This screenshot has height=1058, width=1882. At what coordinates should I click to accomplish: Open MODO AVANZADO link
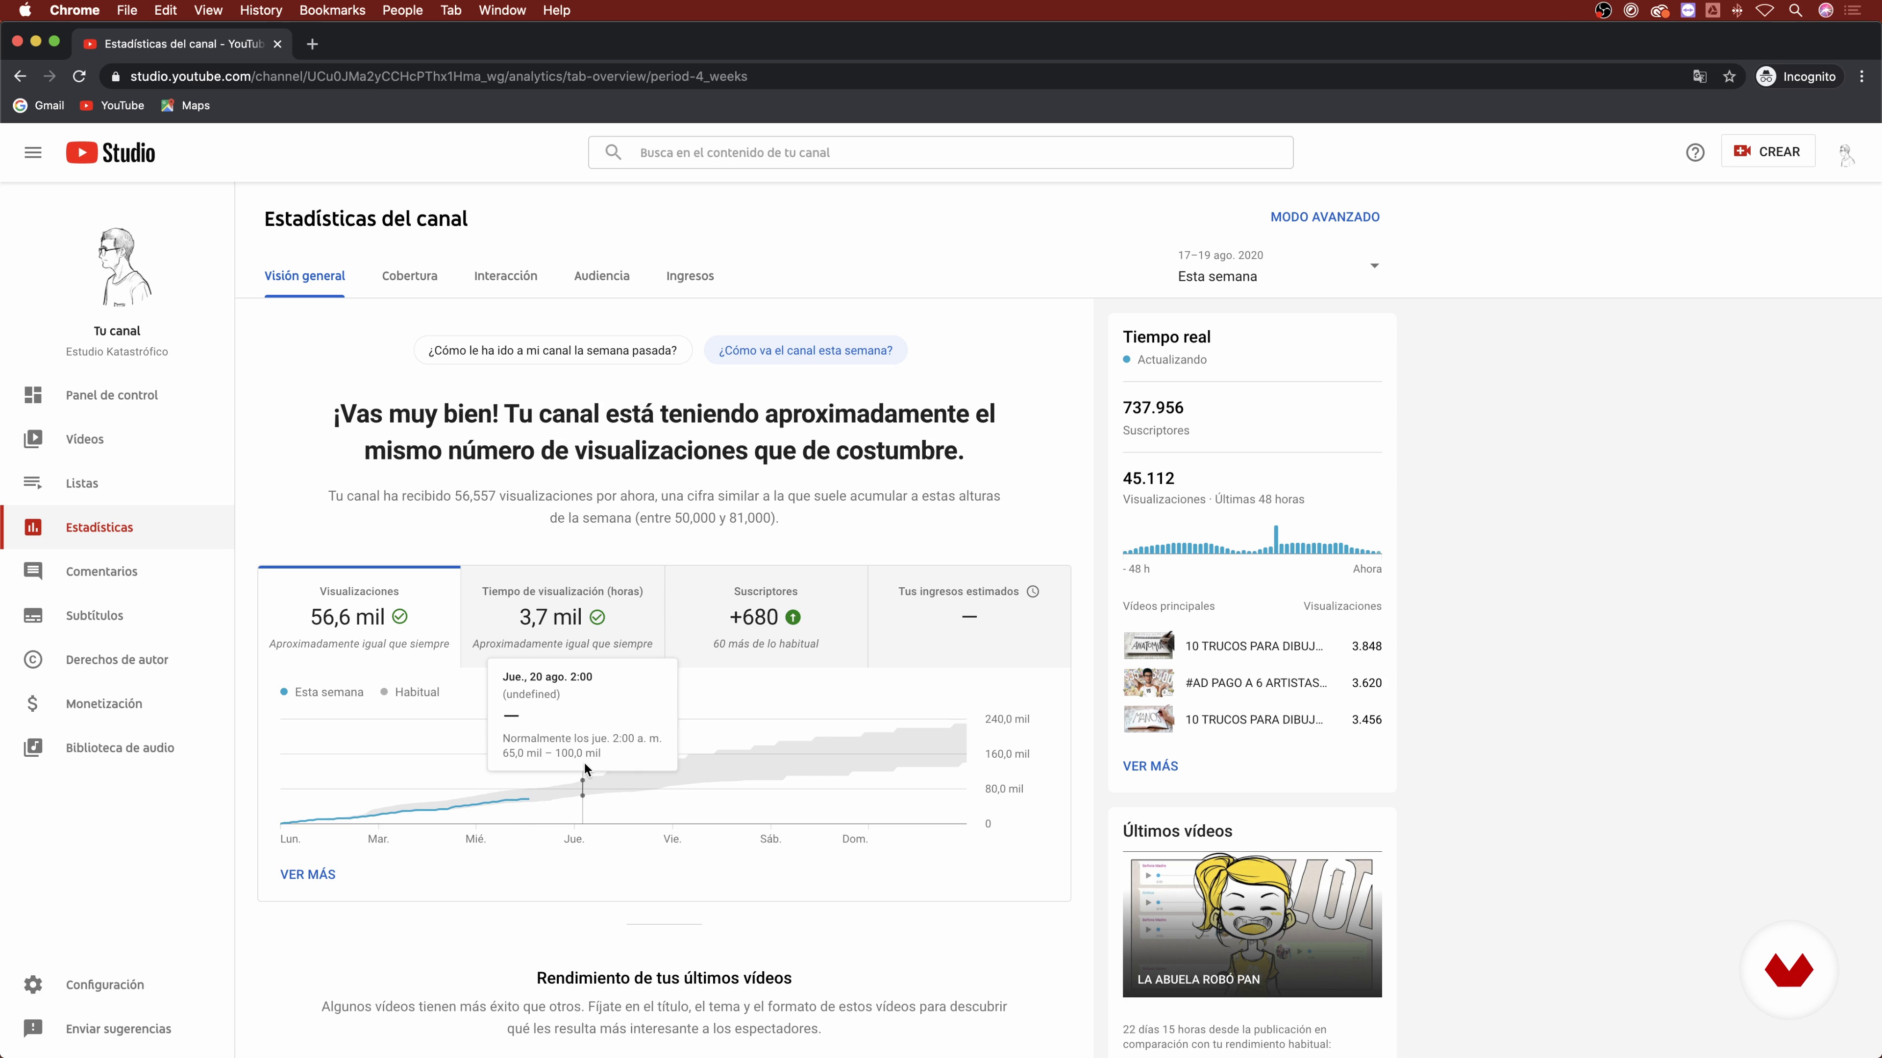pos(1325,217)
